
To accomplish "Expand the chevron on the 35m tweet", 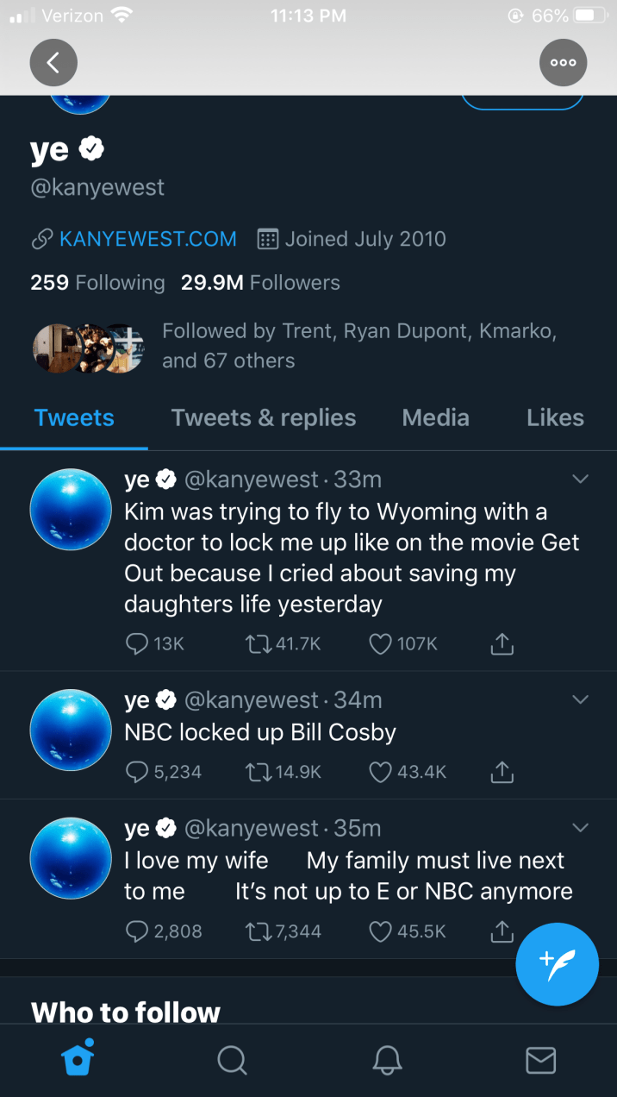I will [581, 828].
